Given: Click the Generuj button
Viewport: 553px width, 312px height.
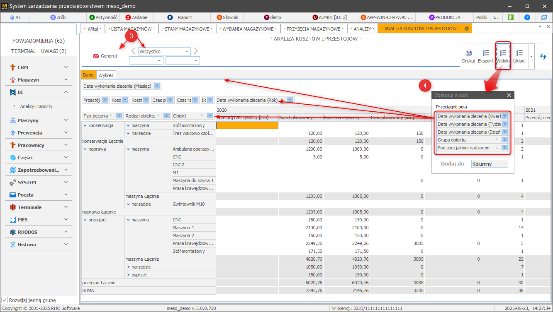Looking at the screenshot, I should [x=105, y=56].
